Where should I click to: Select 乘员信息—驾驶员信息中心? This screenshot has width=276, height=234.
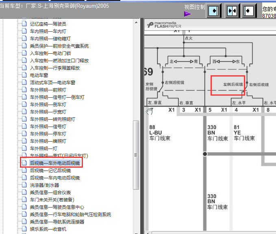click(57, 207)
